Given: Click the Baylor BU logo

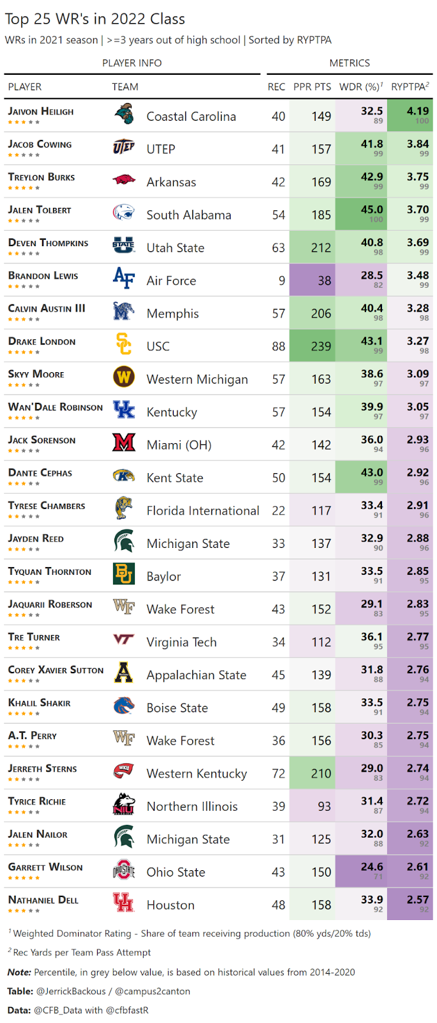Looking at the screenshot, I should (124, 574).
